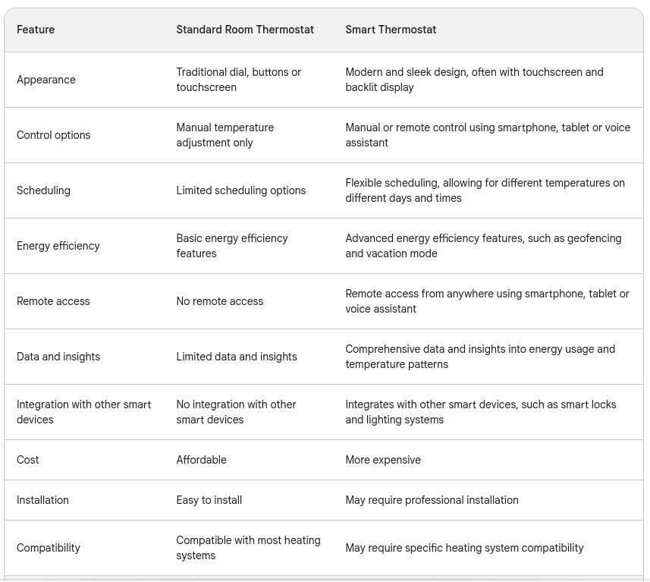Click the "Energy efficiency" feature cell

point(58,246)
